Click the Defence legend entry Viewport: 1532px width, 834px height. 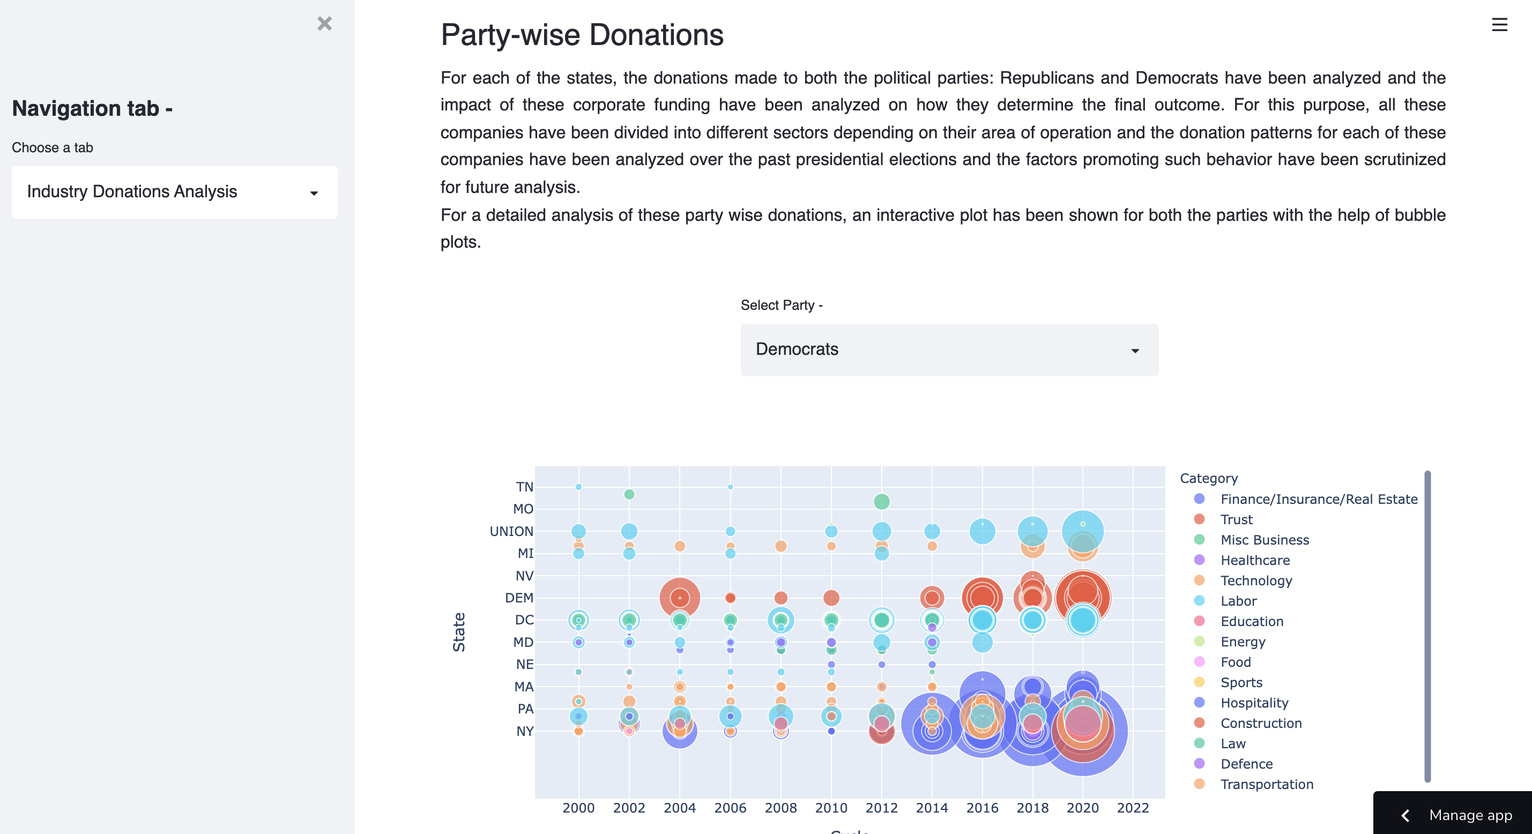click(x=1246, y=764)
